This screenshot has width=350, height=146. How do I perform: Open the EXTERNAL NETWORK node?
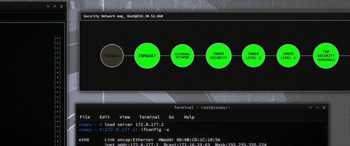click(x=182, y=56)
